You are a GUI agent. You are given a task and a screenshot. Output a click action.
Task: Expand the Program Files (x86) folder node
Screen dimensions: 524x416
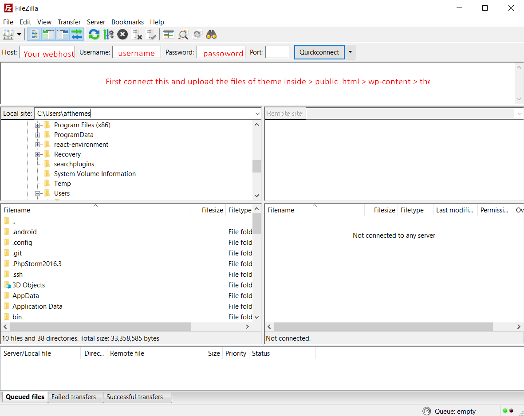tap(37, 125)
